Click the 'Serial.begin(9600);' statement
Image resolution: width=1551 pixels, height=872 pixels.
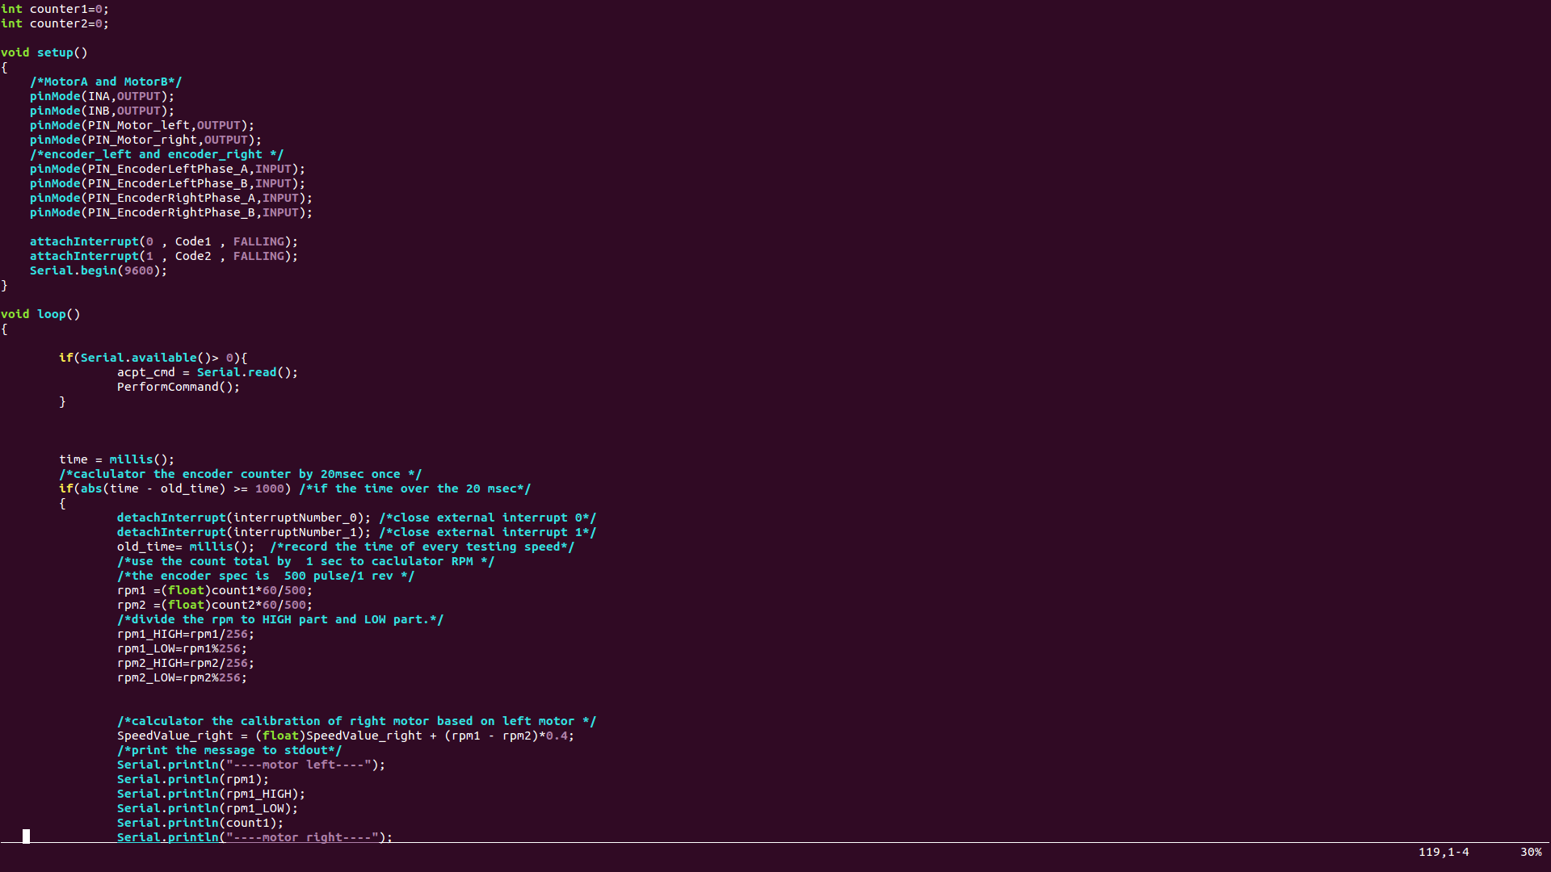(x=98, y=270)
